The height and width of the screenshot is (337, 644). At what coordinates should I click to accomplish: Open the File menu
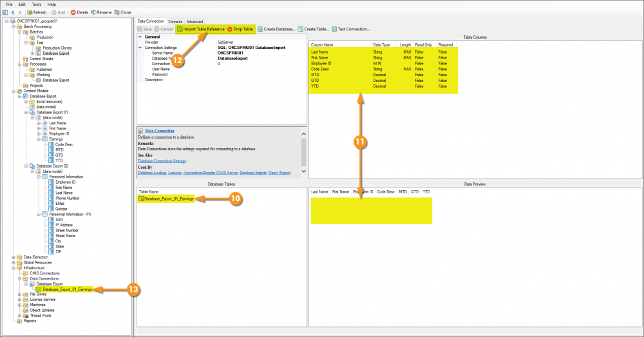9,4
